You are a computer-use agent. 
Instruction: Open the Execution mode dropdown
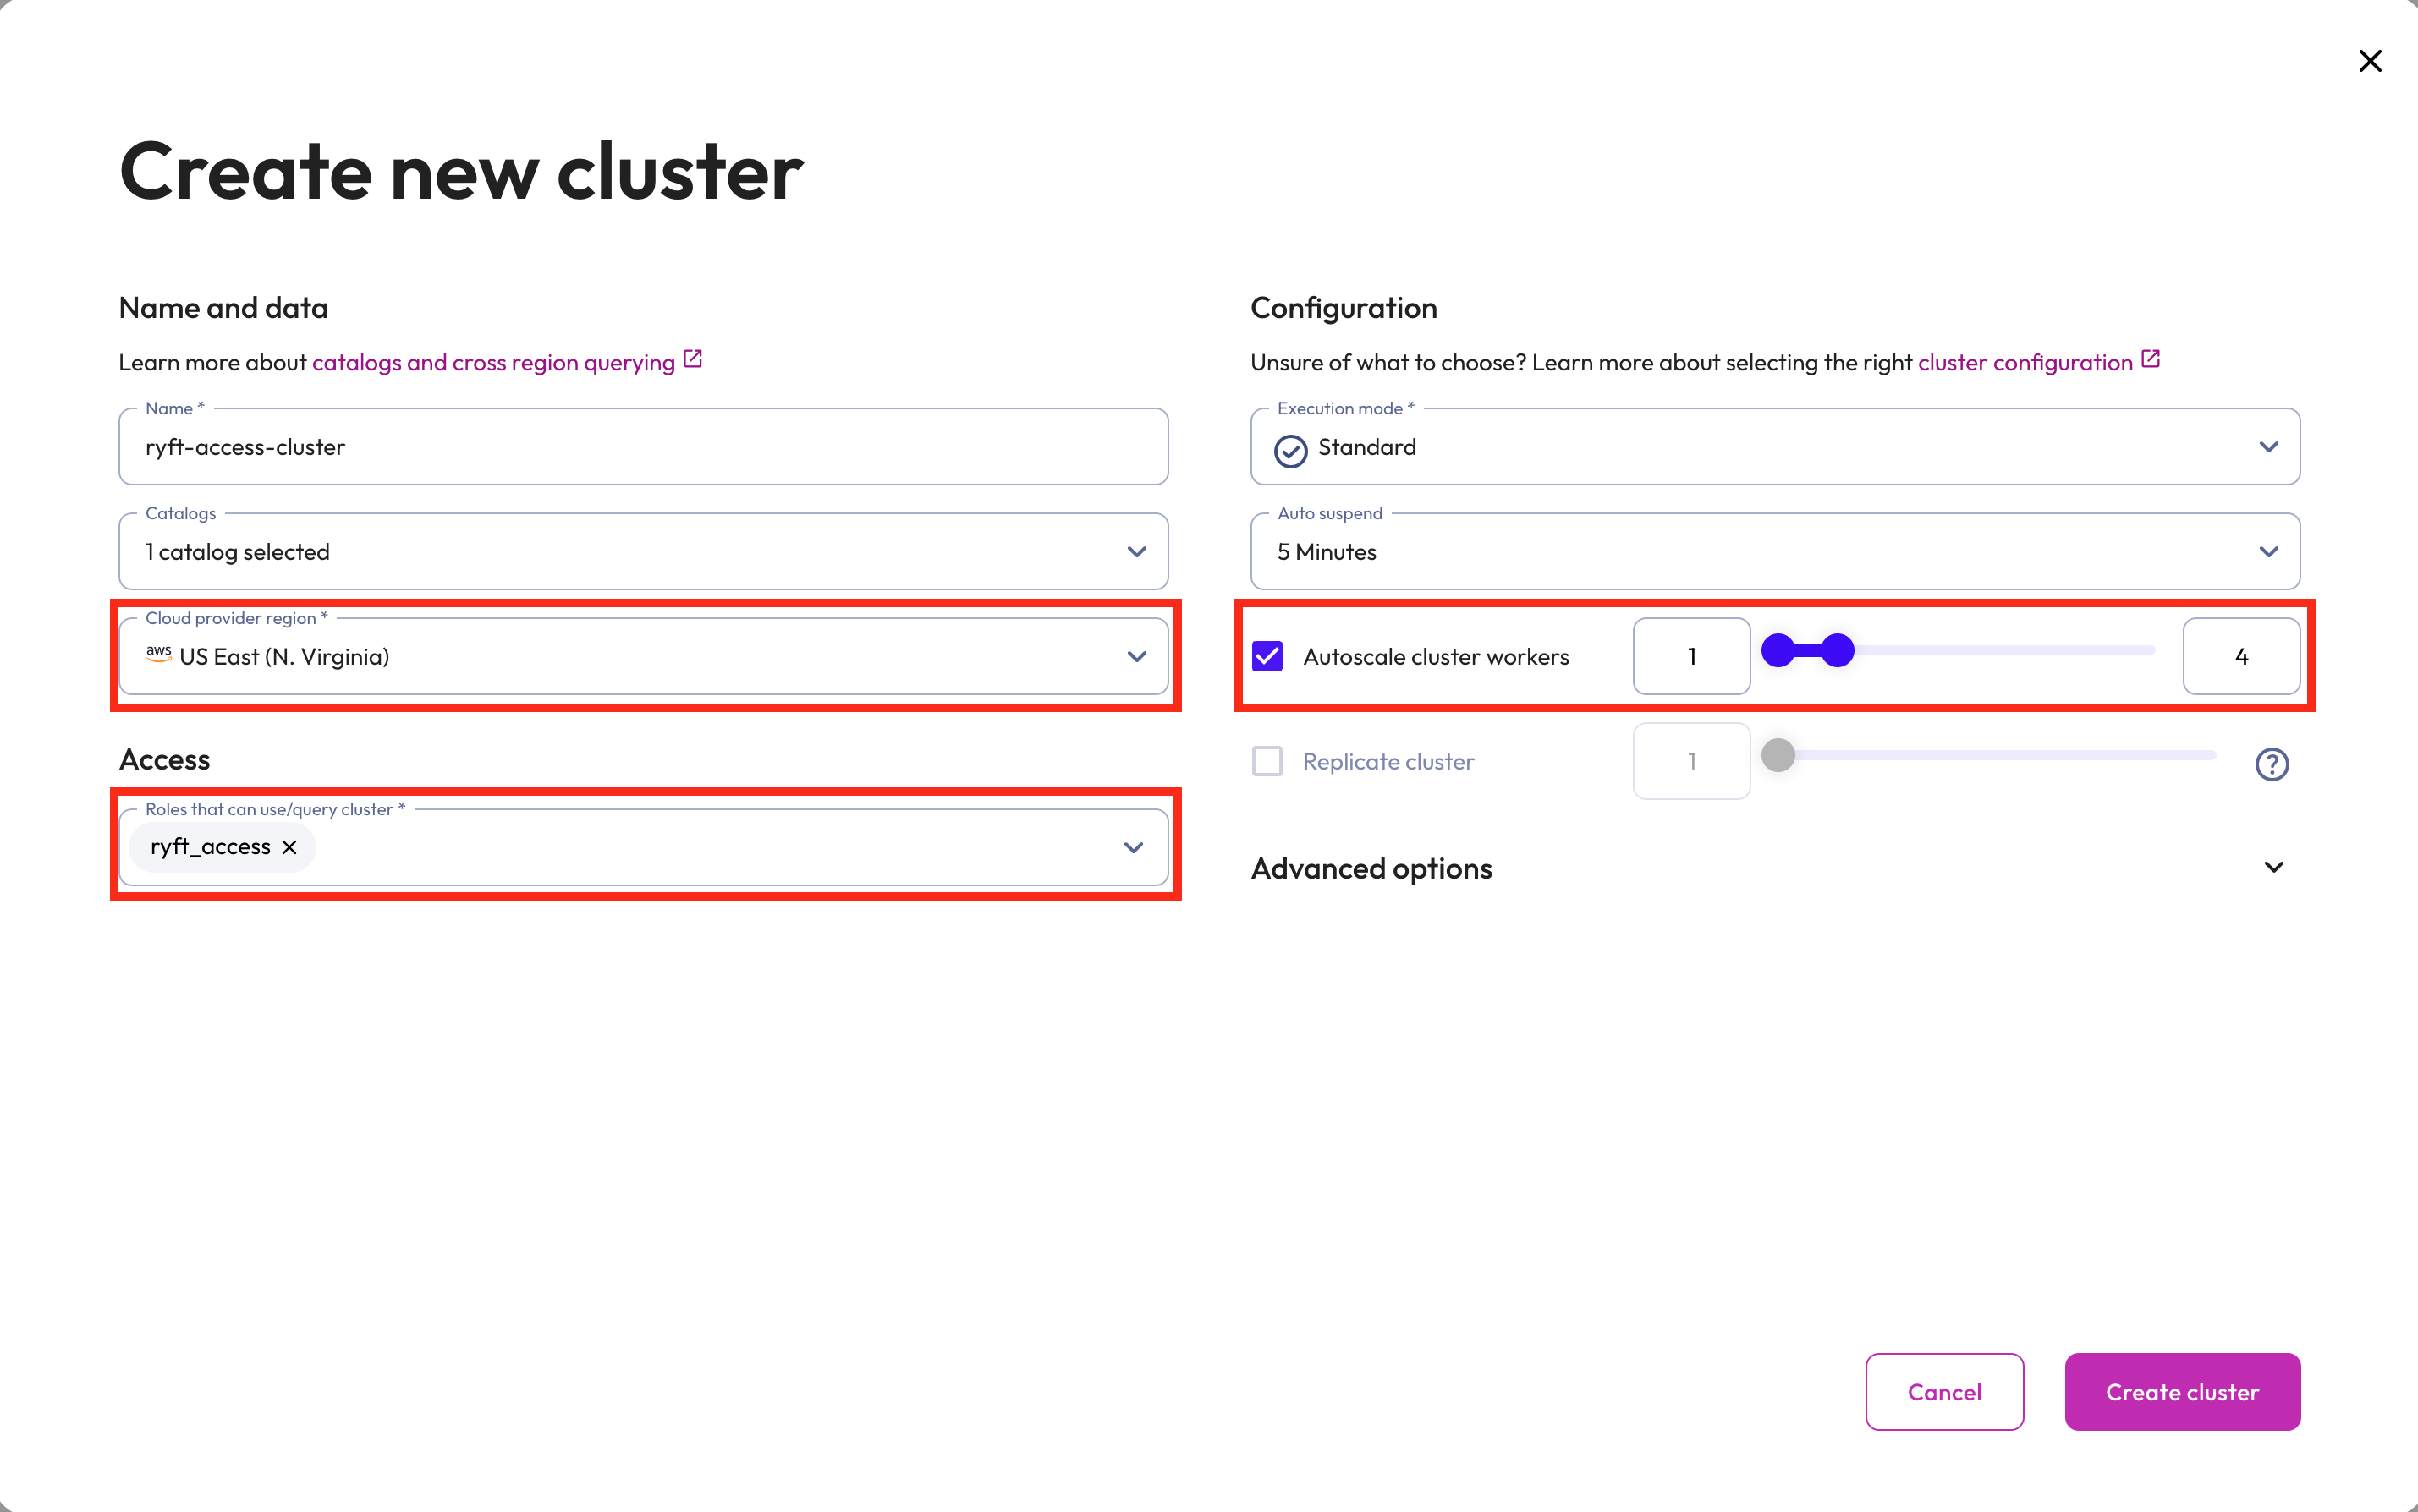pos(2268,447)
